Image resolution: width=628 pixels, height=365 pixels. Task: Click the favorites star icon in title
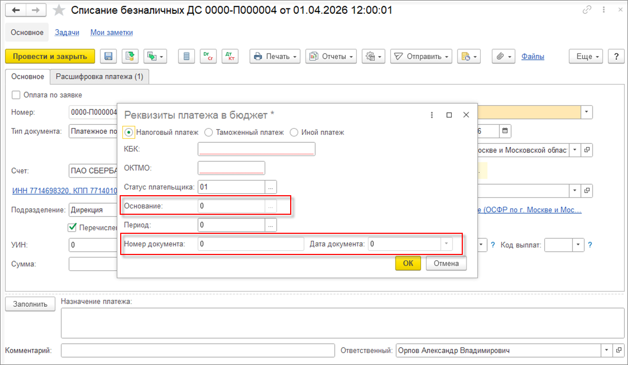tap(60, 10)
